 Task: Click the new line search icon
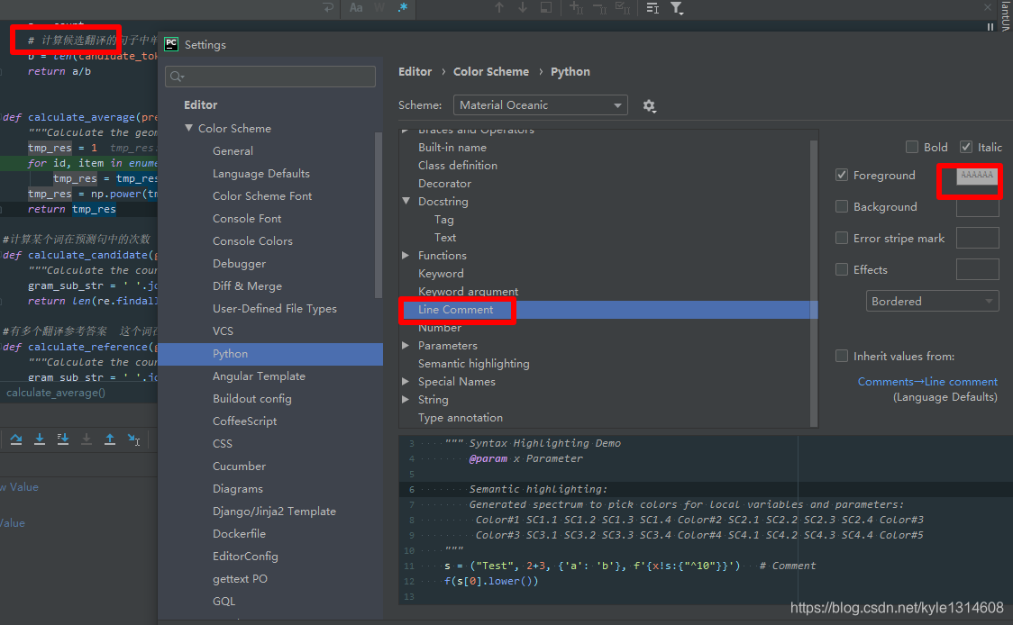tap(328, 8)
